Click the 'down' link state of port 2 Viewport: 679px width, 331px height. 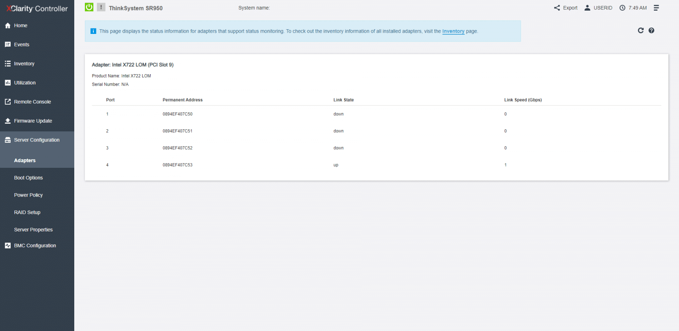(x=338, y=131)
